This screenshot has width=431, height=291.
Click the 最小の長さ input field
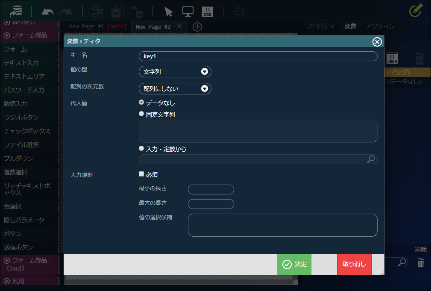coord(211,189)
